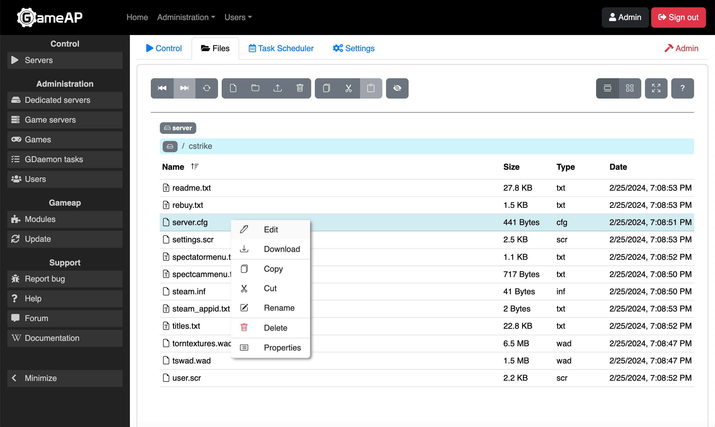
Task: Switch to grid view layout
Action: [629, 88]
